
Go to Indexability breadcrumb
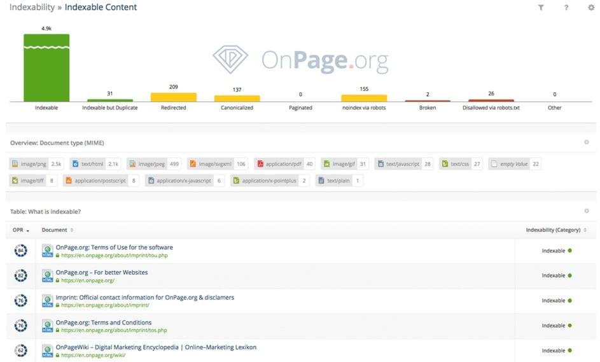point(32,7)
